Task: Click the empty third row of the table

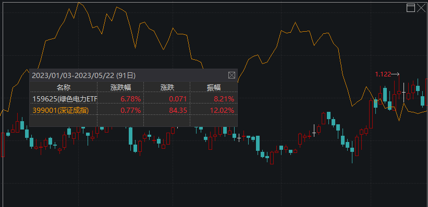Action: click(133, 121)
